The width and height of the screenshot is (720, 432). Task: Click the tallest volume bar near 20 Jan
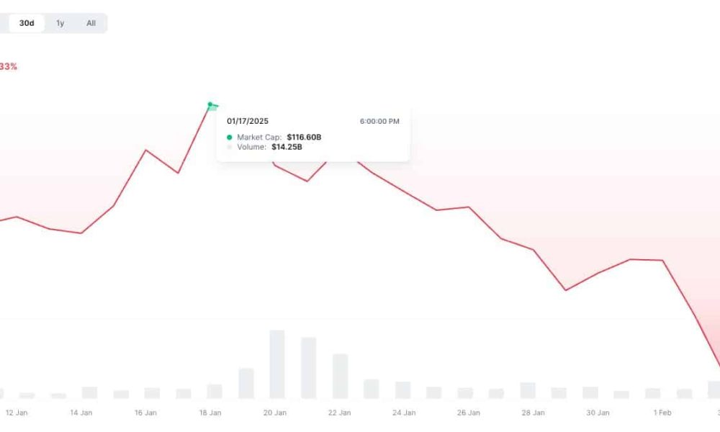click(x=277, y=364)
